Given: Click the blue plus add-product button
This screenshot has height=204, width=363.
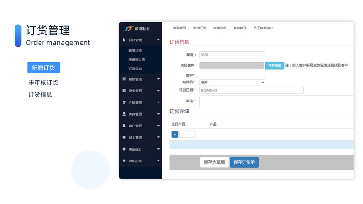Looking at the screenshot, I should pyautogui.click(x=175, y=134).
